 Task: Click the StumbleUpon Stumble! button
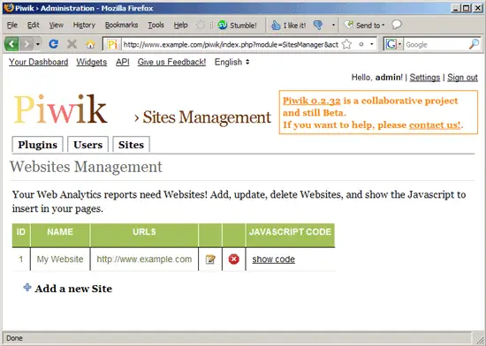[237, 25]
